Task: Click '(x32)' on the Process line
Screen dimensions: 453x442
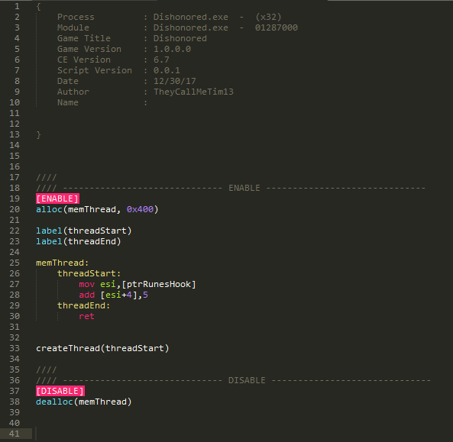Action: point(268,17)
